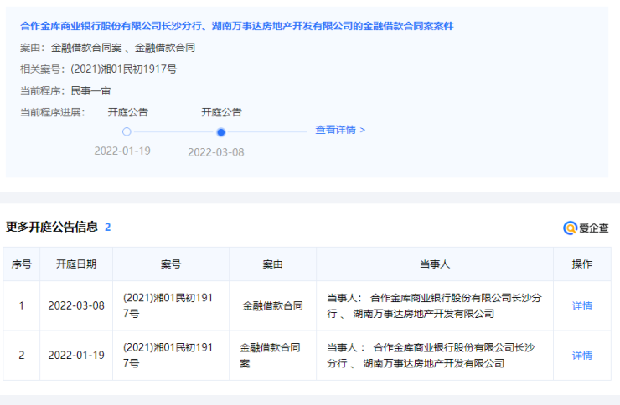Click the parties cell in row 1
Screen dimensions: 620x405
(x=434, y=305)
